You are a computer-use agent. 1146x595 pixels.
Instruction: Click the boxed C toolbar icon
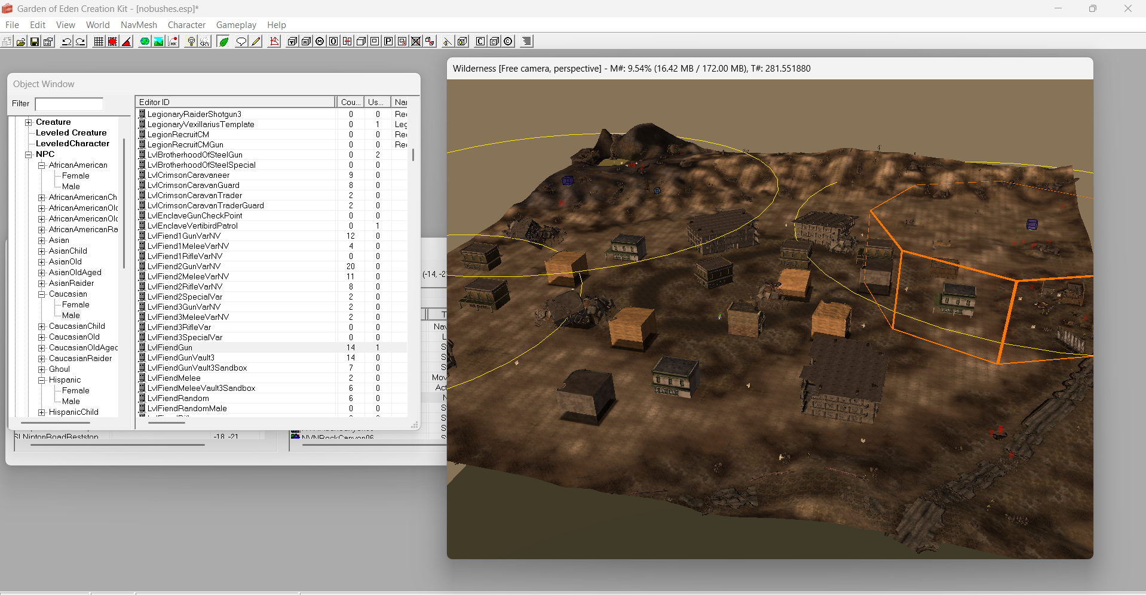pyautogui.click(x=480, y=41)
